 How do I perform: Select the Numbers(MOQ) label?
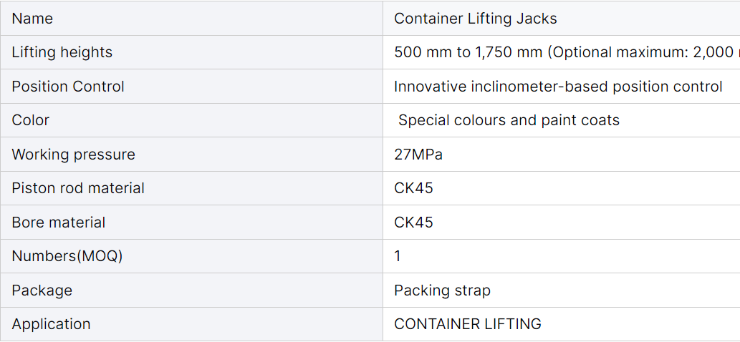(x=67, y=256)
